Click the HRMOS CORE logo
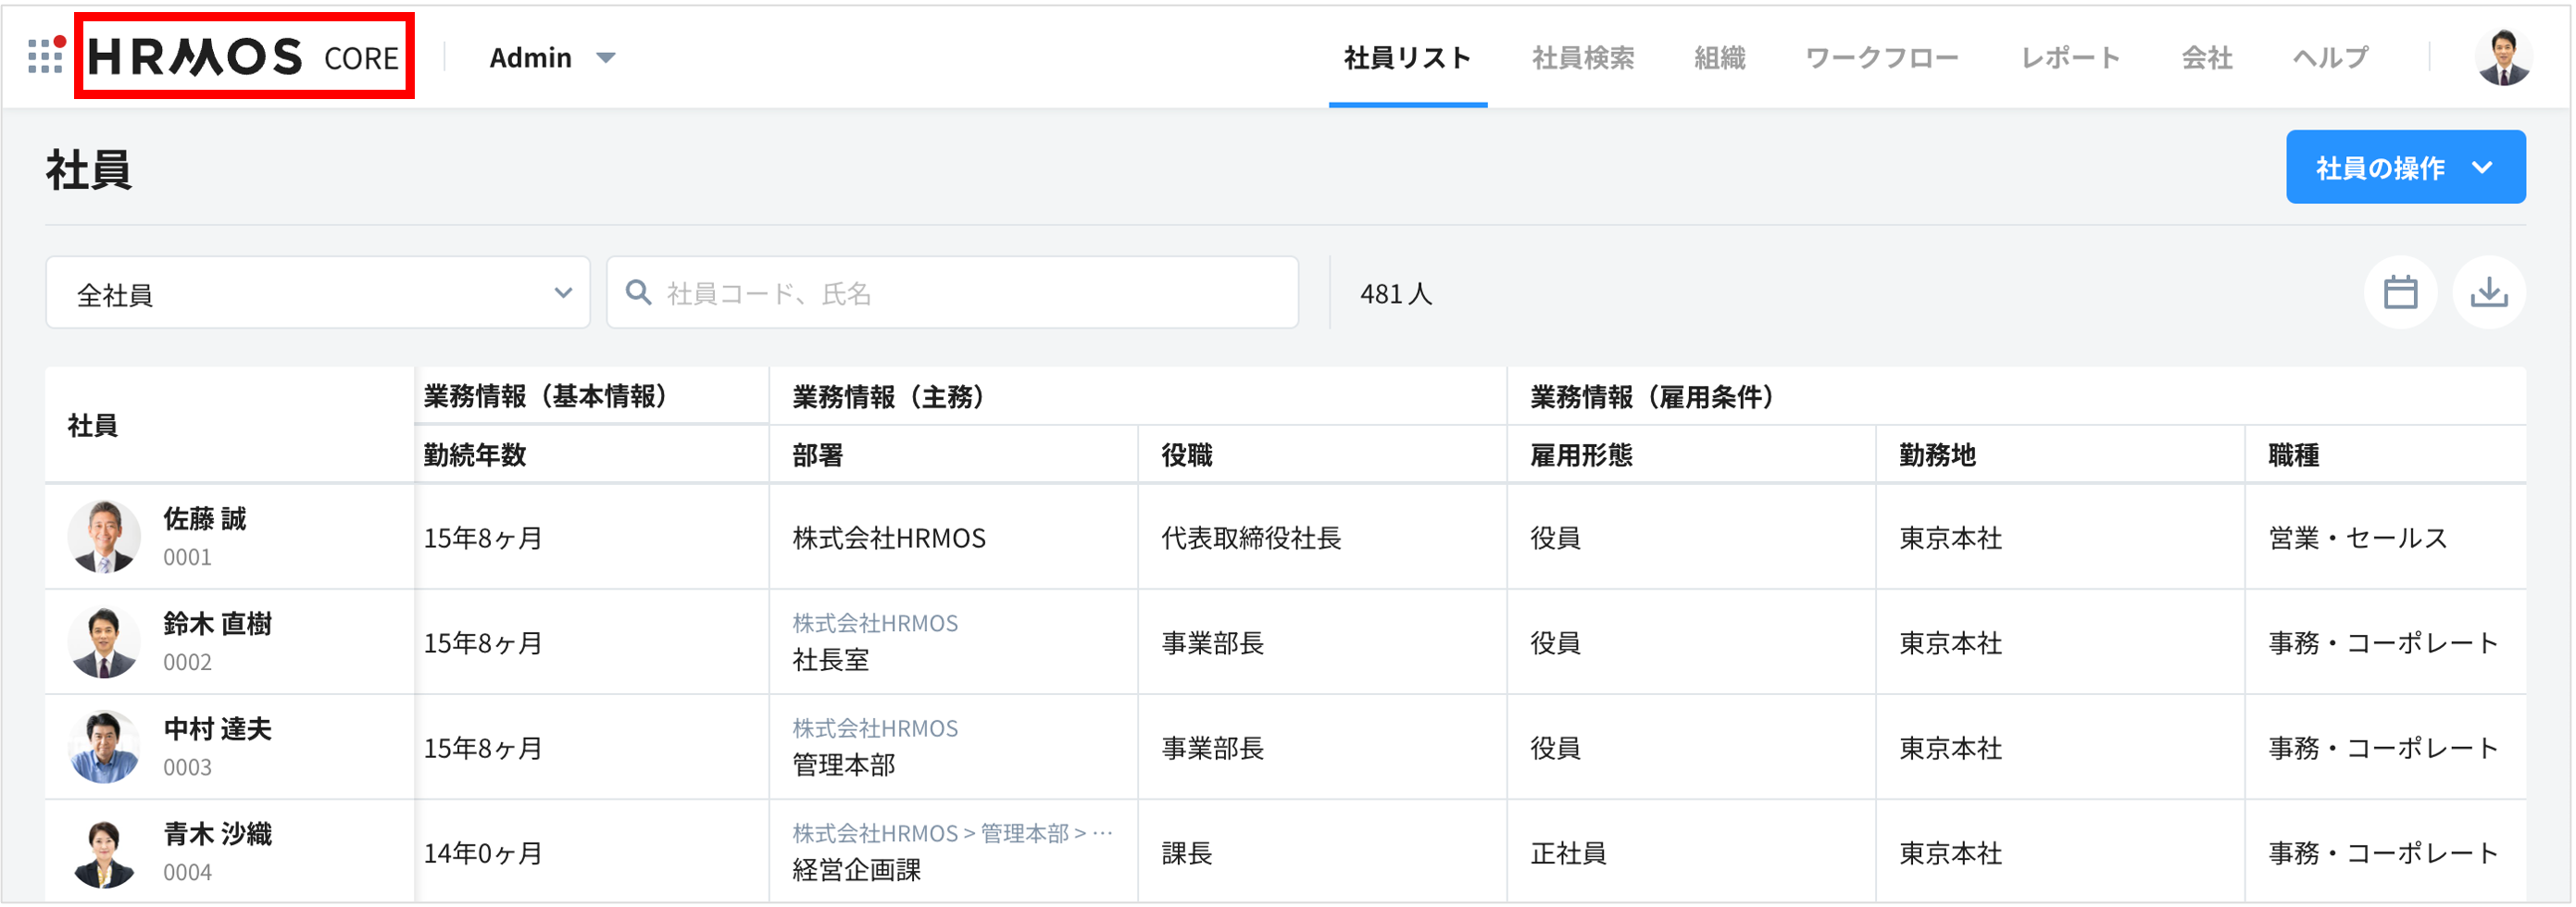The image size is (2576, 907). (244, 57)
